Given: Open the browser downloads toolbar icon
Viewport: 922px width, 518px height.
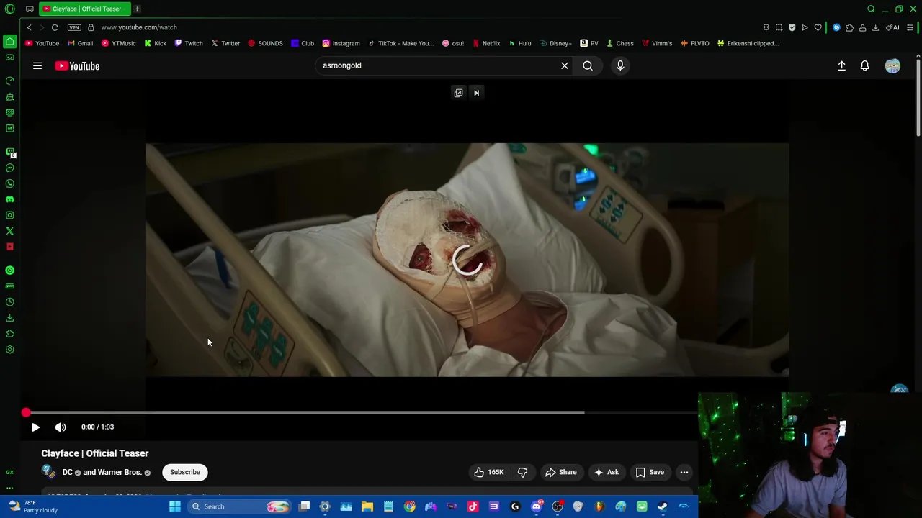Looking at the screenshot, I should pyautogui.click(x=875, y=27).
